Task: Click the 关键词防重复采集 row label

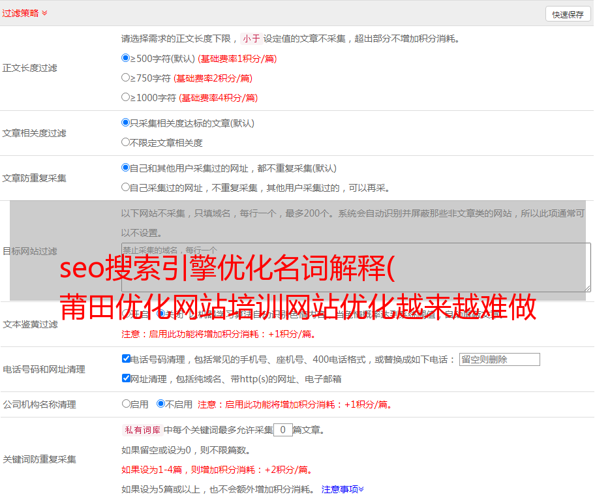Action: (x=39, y=459)
